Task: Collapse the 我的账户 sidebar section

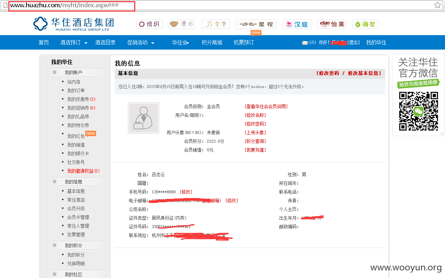Action: 54,72
